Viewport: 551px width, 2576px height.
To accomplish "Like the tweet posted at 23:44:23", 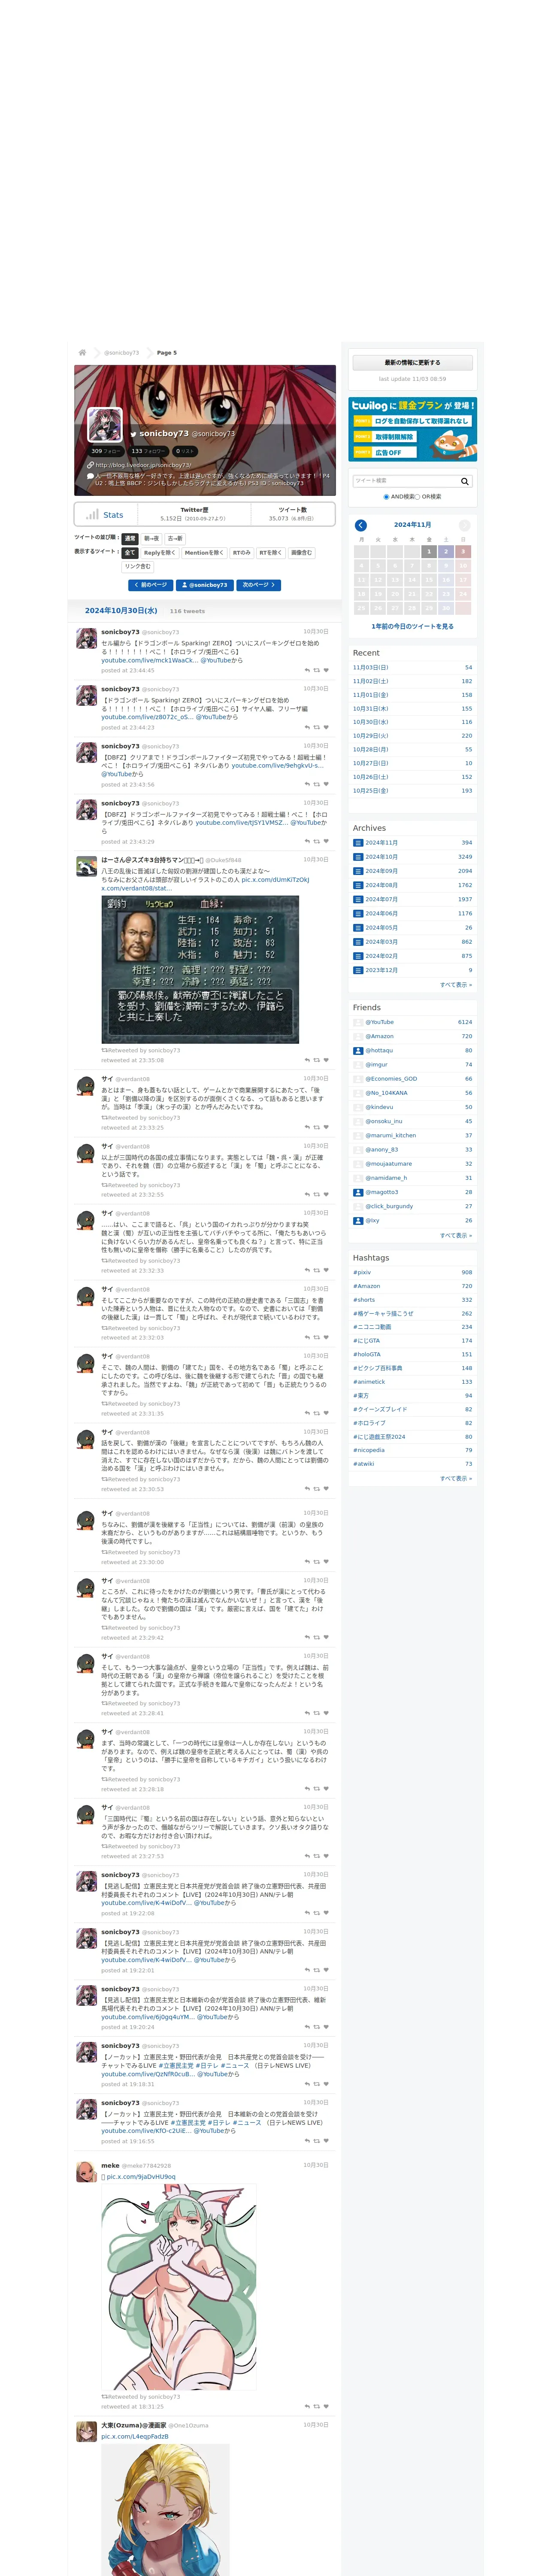I will (326, 727).
